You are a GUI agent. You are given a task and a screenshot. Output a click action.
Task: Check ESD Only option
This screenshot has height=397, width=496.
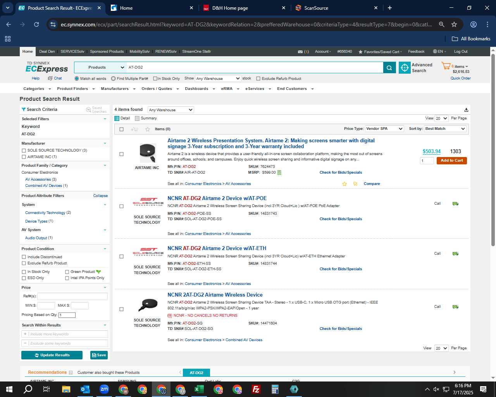(x=24, y=278)
